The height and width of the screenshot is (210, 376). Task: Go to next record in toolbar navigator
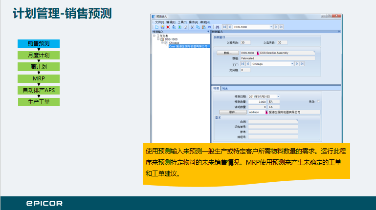(x=276, y=27)
